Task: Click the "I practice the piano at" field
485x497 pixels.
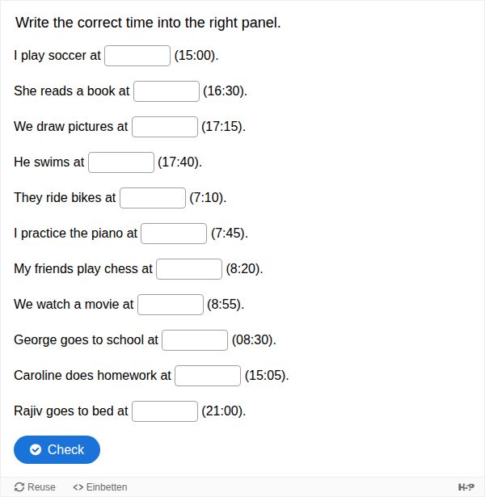Action: click(174, 234)
